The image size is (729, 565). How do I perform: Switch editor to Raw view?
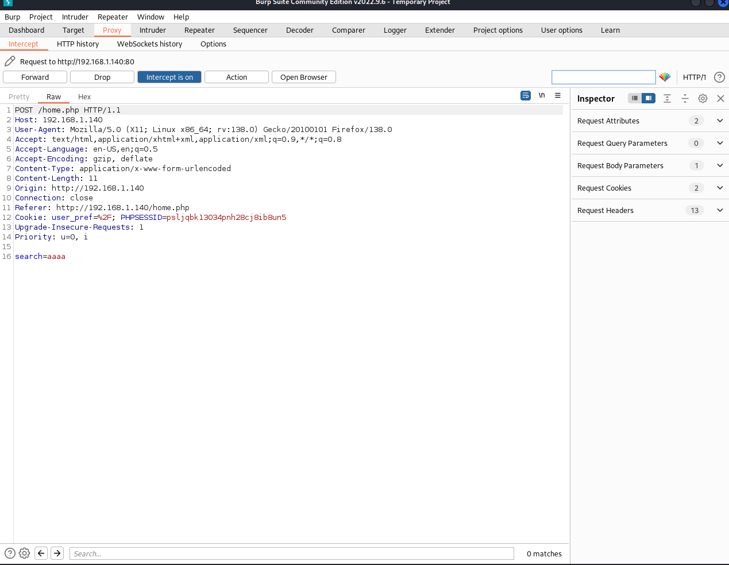pyautogui.click(x=54, y=96)
